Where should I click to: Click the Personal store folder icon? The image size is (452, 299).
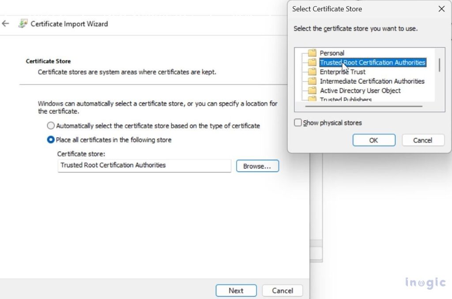pyautogui.click(x=312, y=53)
